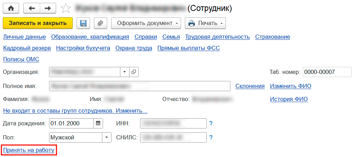Attach files with the paperclip icon
The width and height of the screenshot is (355, 157).
point(100,23)
